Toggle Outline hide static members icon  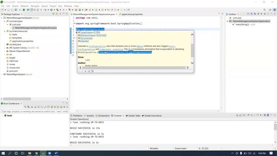(258, 14)
